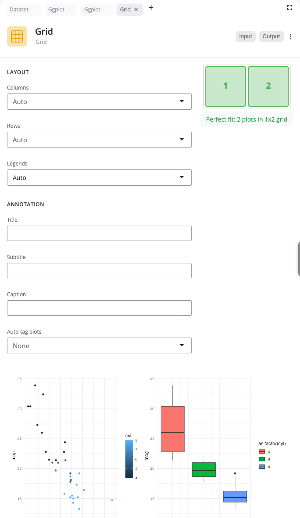
Task: Open the Auto-tag plots dropdown
Action: (x=99, y=345)
